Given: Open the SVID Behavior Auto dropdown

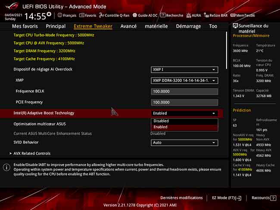Looking at the screenshot, I should tap(184, 142).
